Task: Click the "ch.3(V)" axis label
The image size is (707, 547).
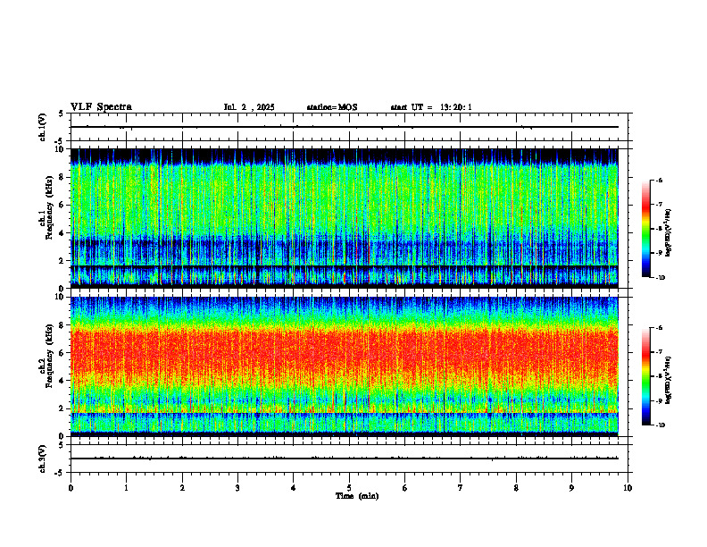Action: coord(43,459)
